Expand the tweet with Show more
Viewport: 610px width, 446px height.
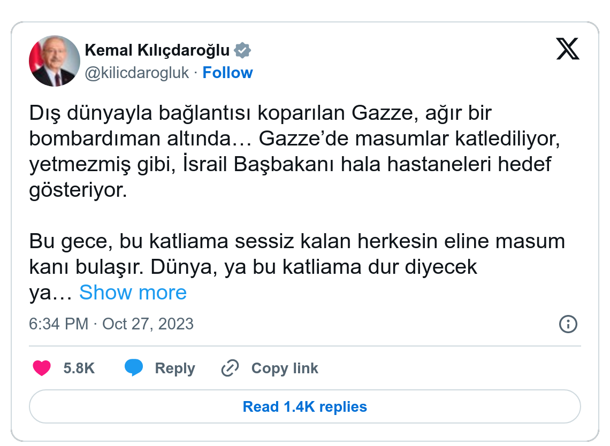coord(133,293)
